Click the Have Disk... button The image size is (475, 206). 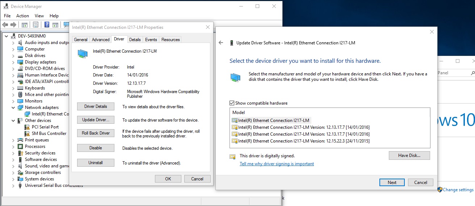(x=409, y=155)
